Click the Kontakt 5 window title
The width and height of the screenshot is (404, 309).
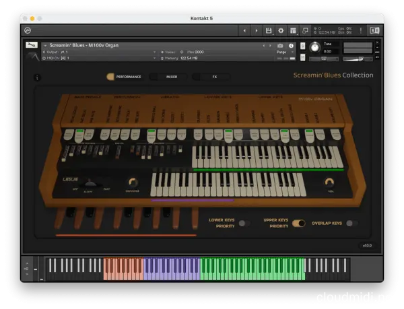[201, 19]
